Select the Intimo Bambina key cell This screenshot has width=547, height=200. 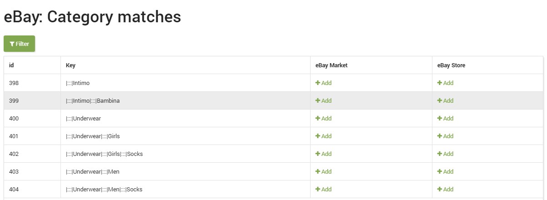coord(186,101)
